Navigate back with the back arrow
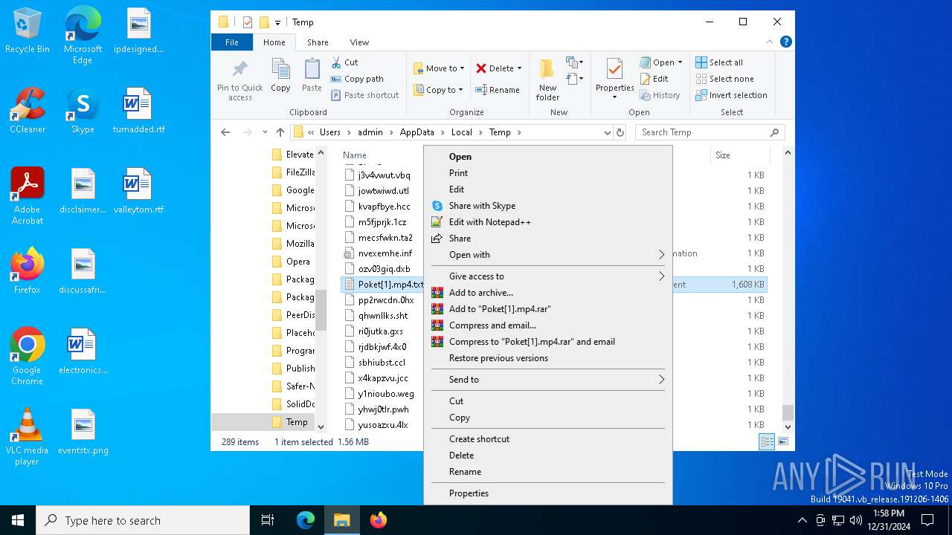This screenshot has height=535, width=952. pyautogui.click(x=225, y=132)
